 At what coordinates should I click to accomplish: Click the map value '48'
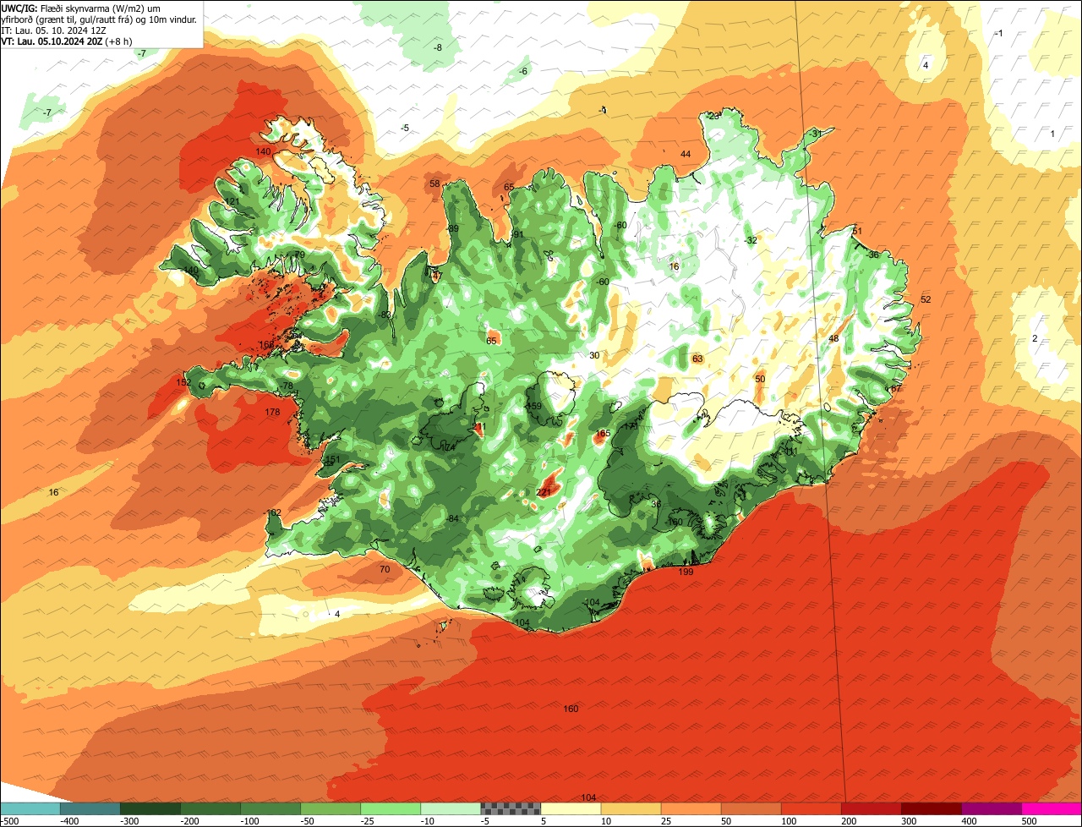pyautogui.click(x=833, y=338)
